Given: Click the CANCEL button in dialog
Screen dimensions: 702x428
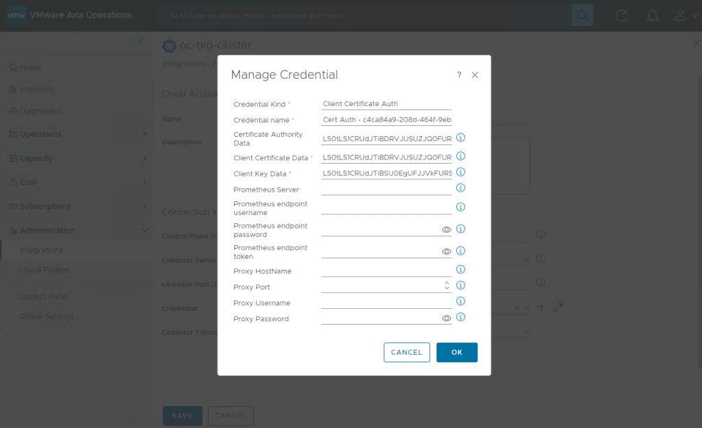Looking at the screenshot, I should pyautogui.click(x=407, y=352).
